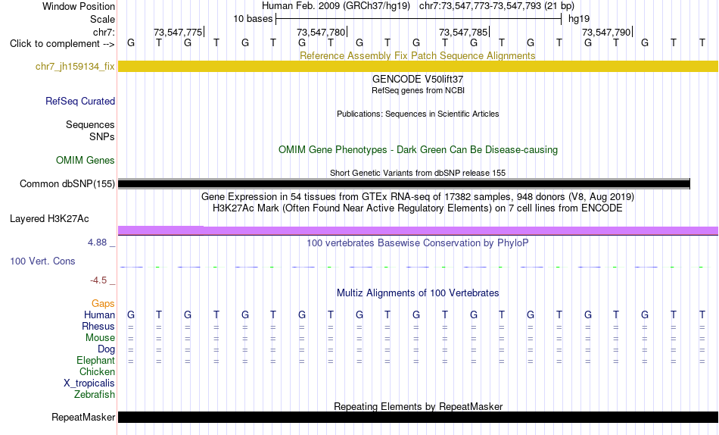Click Repeating Elements by RepeatMasker title
The height and width of the screenshot is (435, 719).
click(418, 406)
